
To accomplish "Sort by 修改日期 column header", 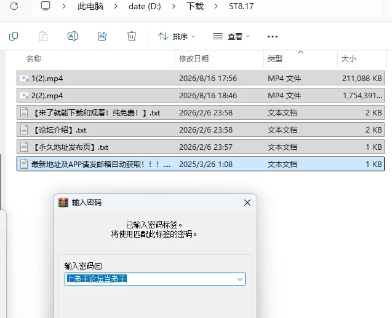I will click(x=194, y=59).
